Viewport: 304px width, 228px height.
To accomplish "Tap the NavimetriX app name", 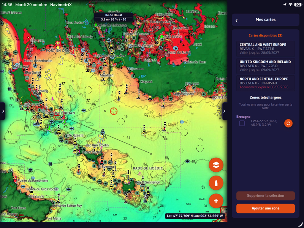I will pos(61,5).
